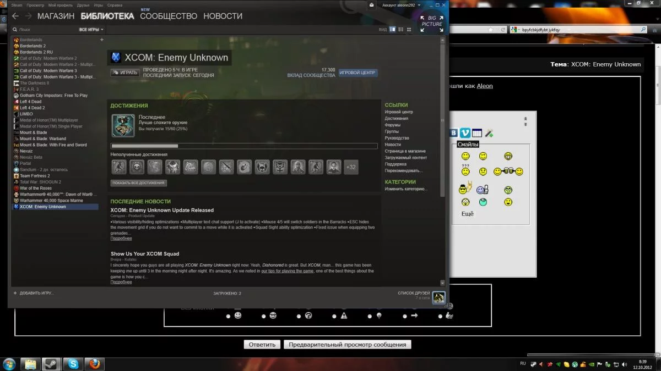The height and width of the screenshot is (371, 661).
Task: Add a game via the plus icon
Action: pyautogui.click(x=15, y=293)
